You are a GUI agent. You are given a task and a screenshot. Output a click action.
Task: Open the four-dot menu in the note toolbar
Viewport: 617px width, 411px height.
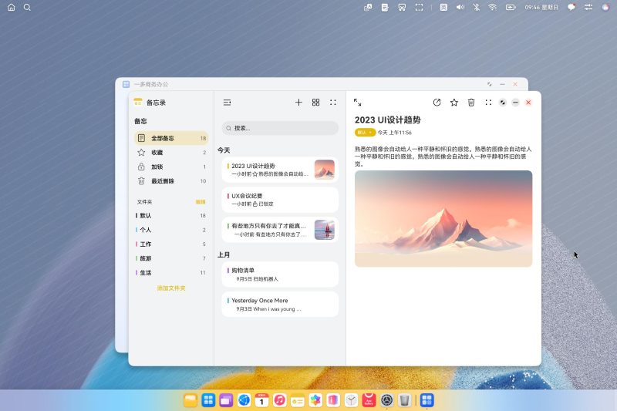tap(488, 103)
